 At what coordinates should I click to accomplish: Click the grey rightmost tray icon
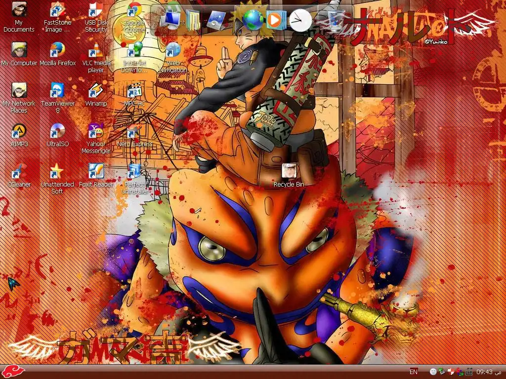469,372
